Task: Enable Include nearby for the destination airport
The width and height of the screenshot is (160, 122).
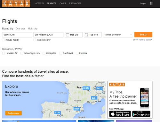Action: pyautogui.click(x=35, y=40)
